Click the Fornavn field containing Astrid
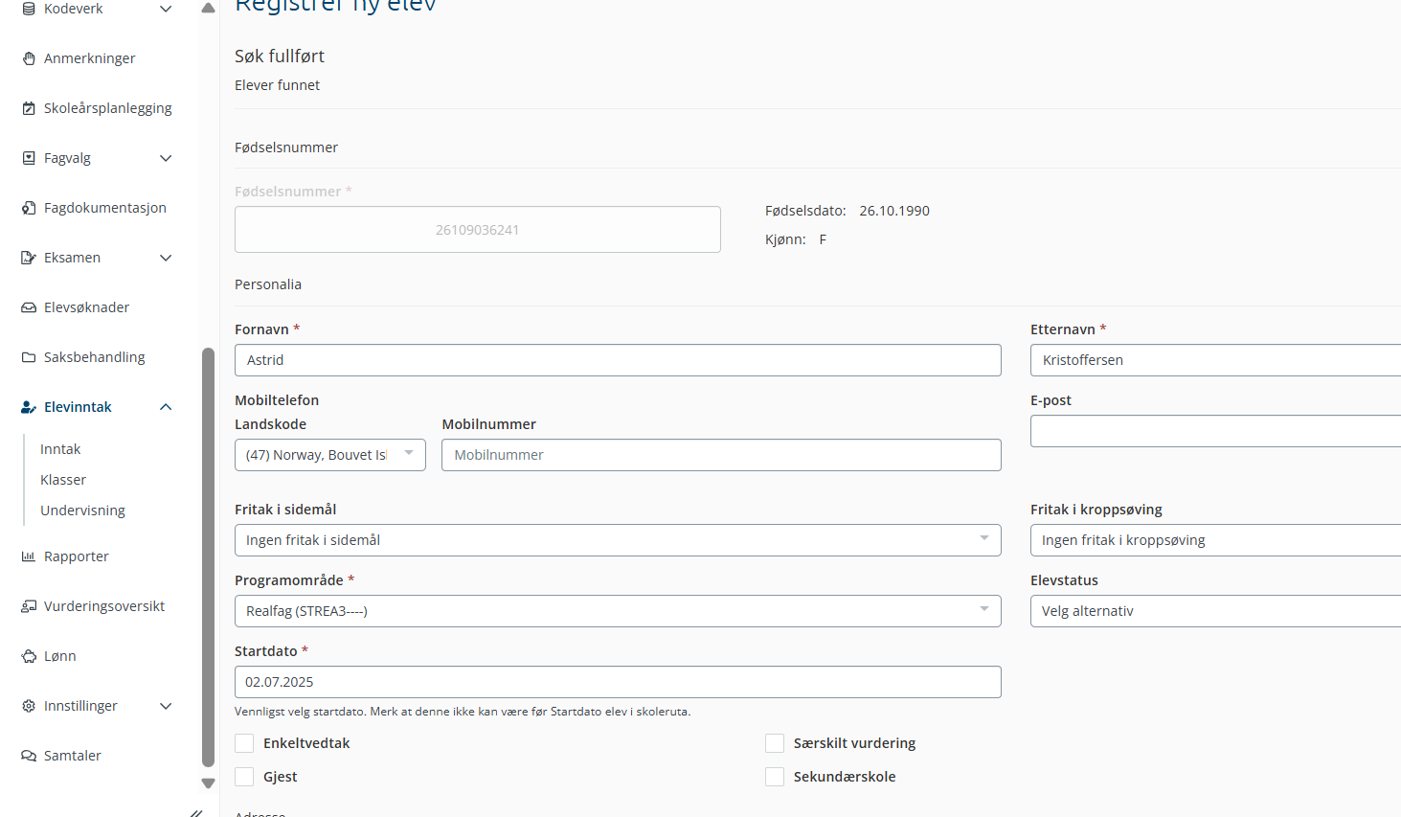The height and width of the screenshot is (817, 1401). (x=618, y=360)
